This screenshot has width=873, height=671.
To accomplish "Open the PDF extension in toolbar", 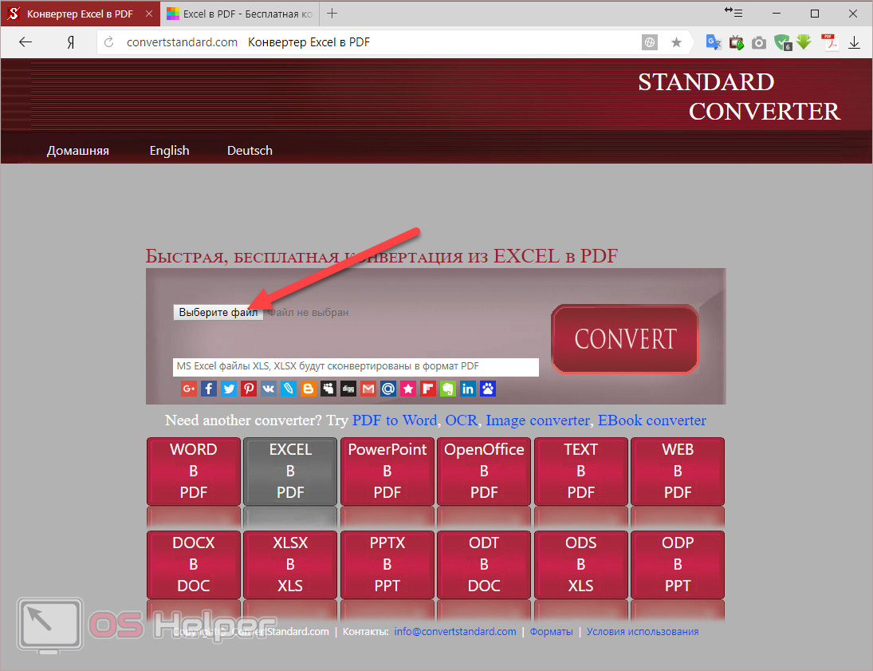I will [x=830, y=43].
